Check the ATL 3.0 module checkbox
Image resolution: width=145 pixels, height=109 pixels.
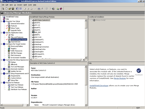31,25
